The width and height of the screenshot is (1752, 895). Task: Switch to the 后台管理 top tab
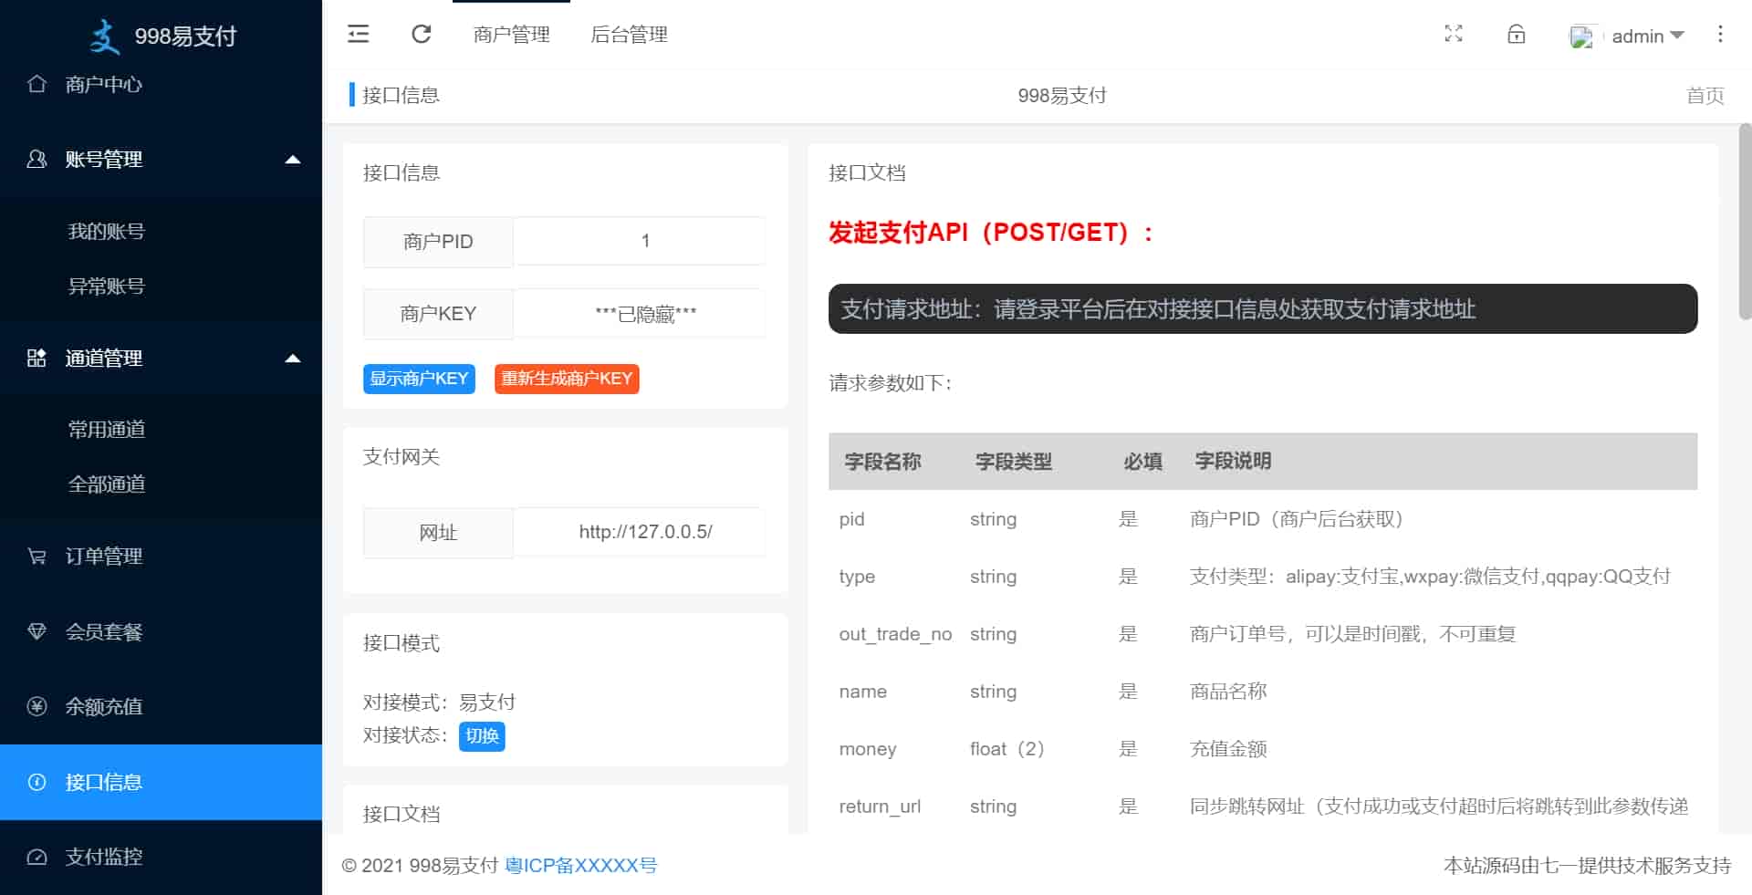pos(629,35)
